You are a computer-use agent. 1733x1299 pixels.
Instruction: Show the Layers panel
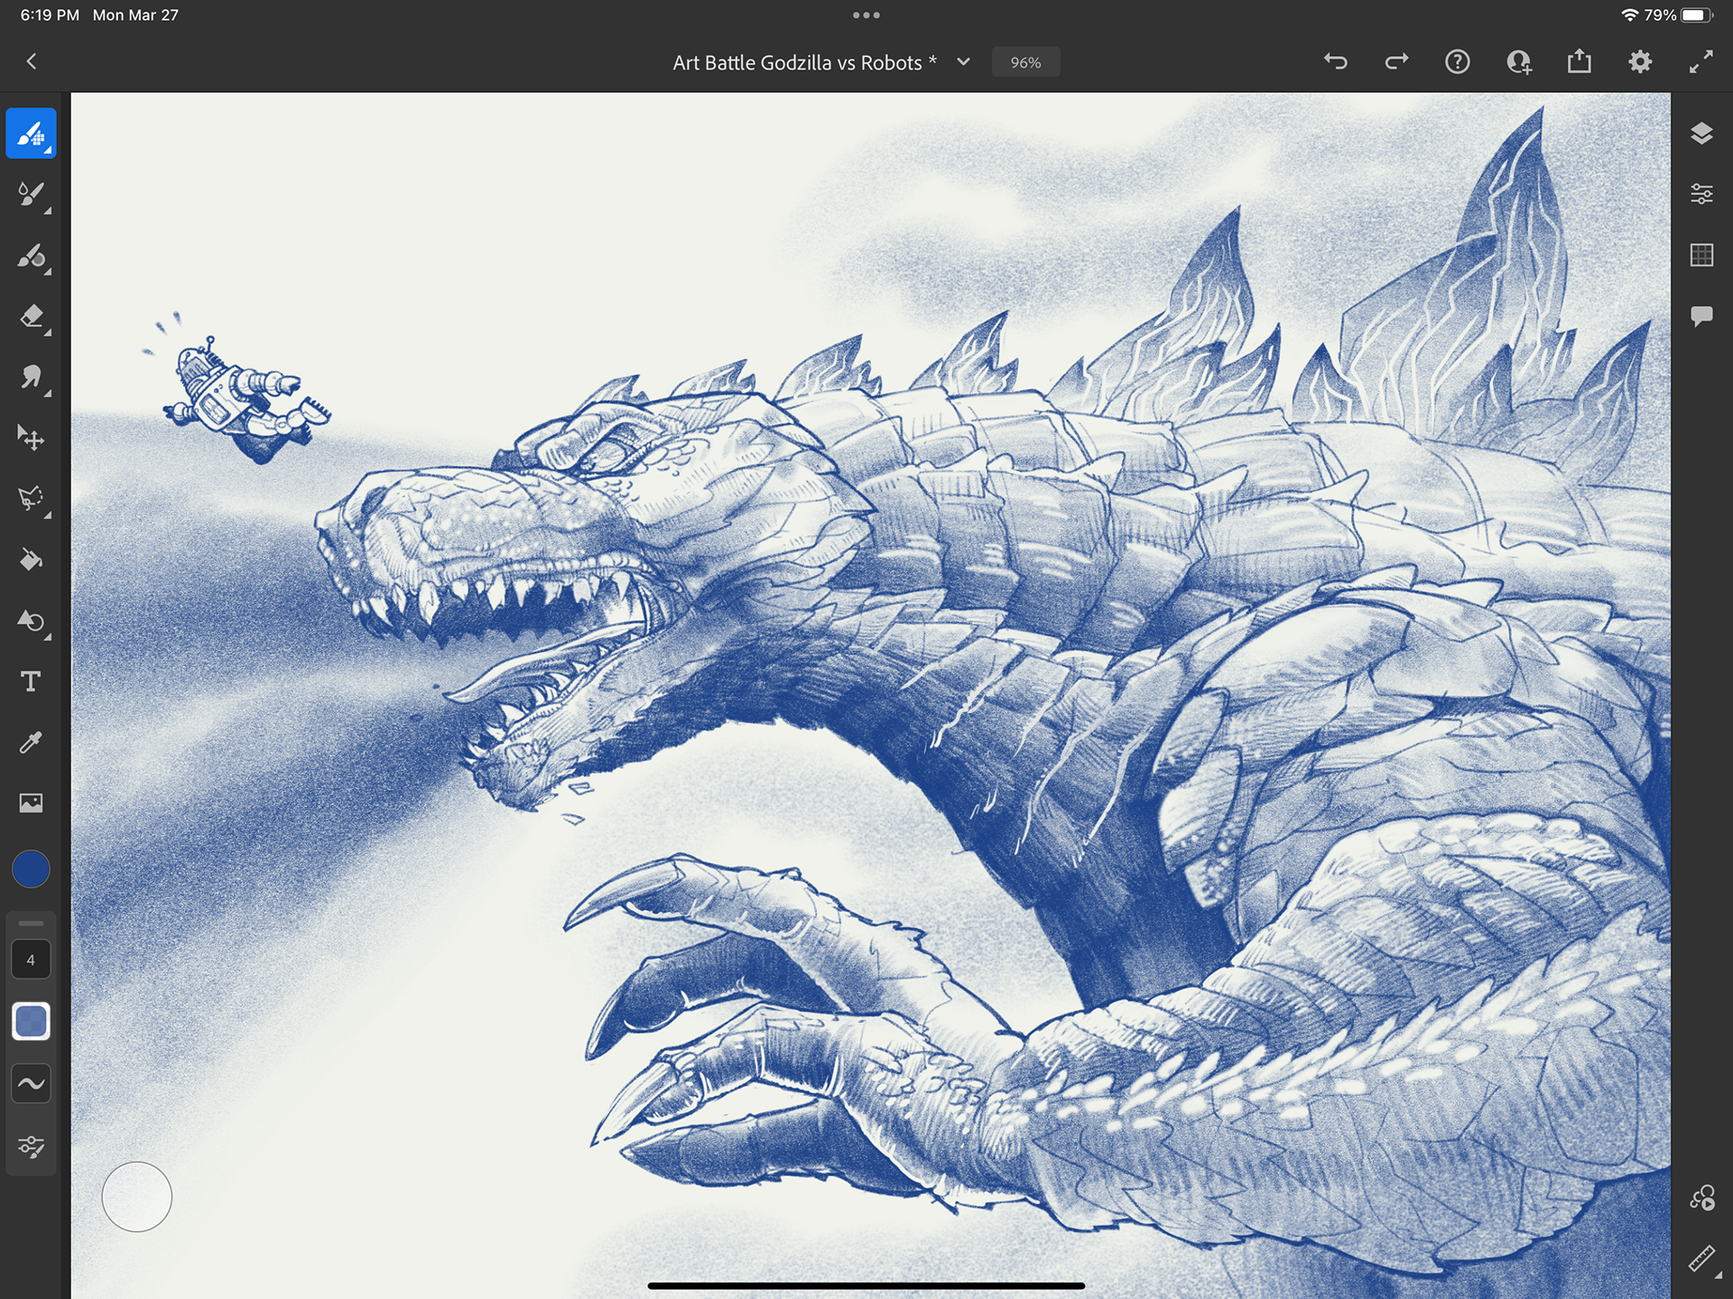(x=1701, y=134)
